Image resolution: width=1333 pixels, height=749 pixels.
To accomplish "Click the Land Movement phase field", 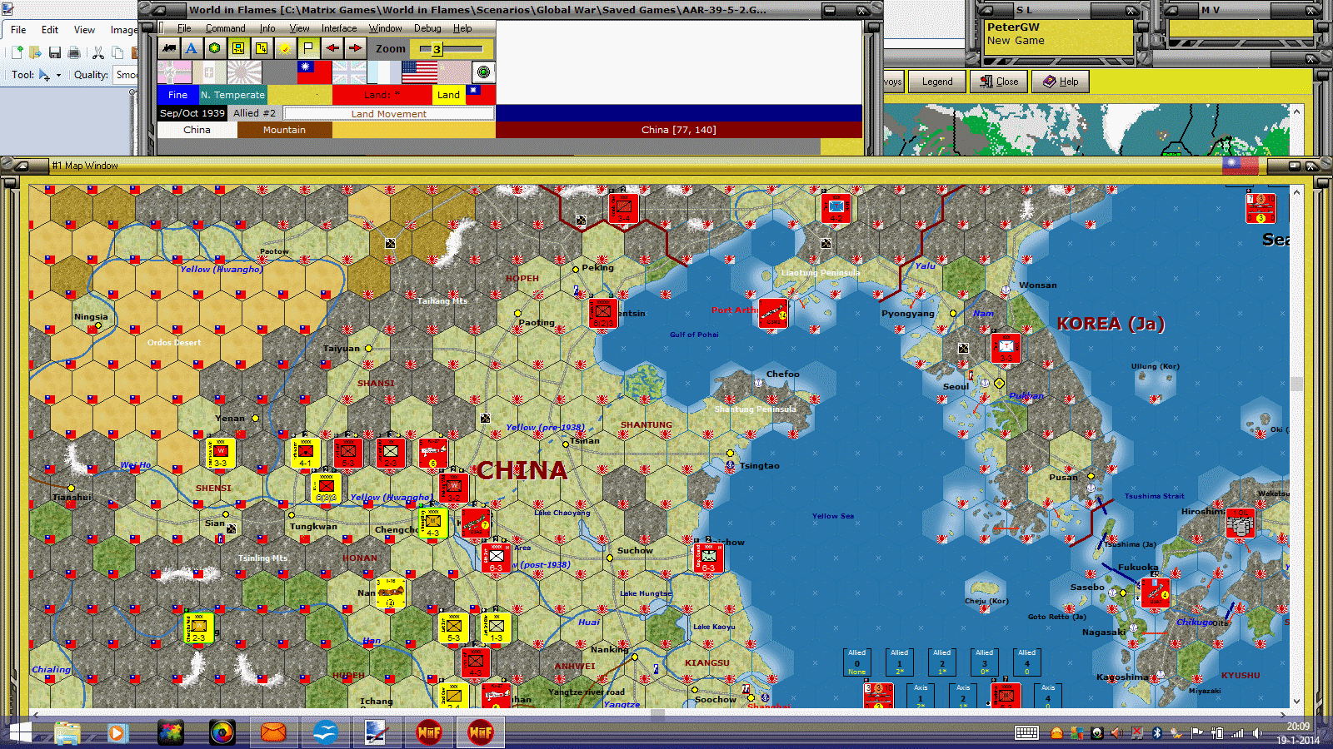I will (388, 113).
